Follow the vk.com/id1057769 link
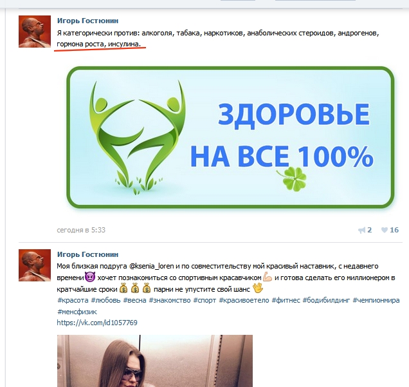The image size is (409, 387). [x=97, y=323]
